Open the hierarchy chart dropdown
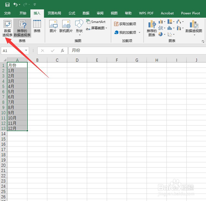Image resolution: width=206 pixels, height=201 pixels. [x=174, y=22]
